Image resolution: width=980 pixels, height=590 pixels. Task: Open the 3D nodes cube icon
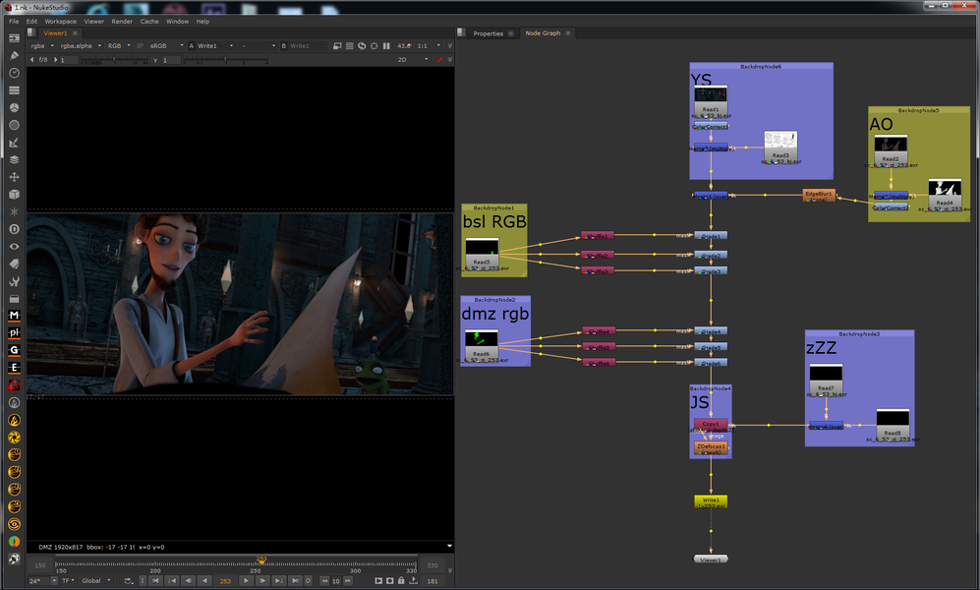click(14, 195)
